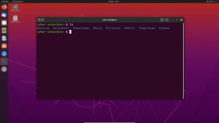Open the terminal hamburger menu
219x123 pixels.
tap(167, 20)
